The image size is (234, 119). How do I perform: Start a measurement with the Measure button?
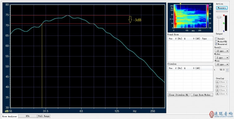tap(222, 8)
